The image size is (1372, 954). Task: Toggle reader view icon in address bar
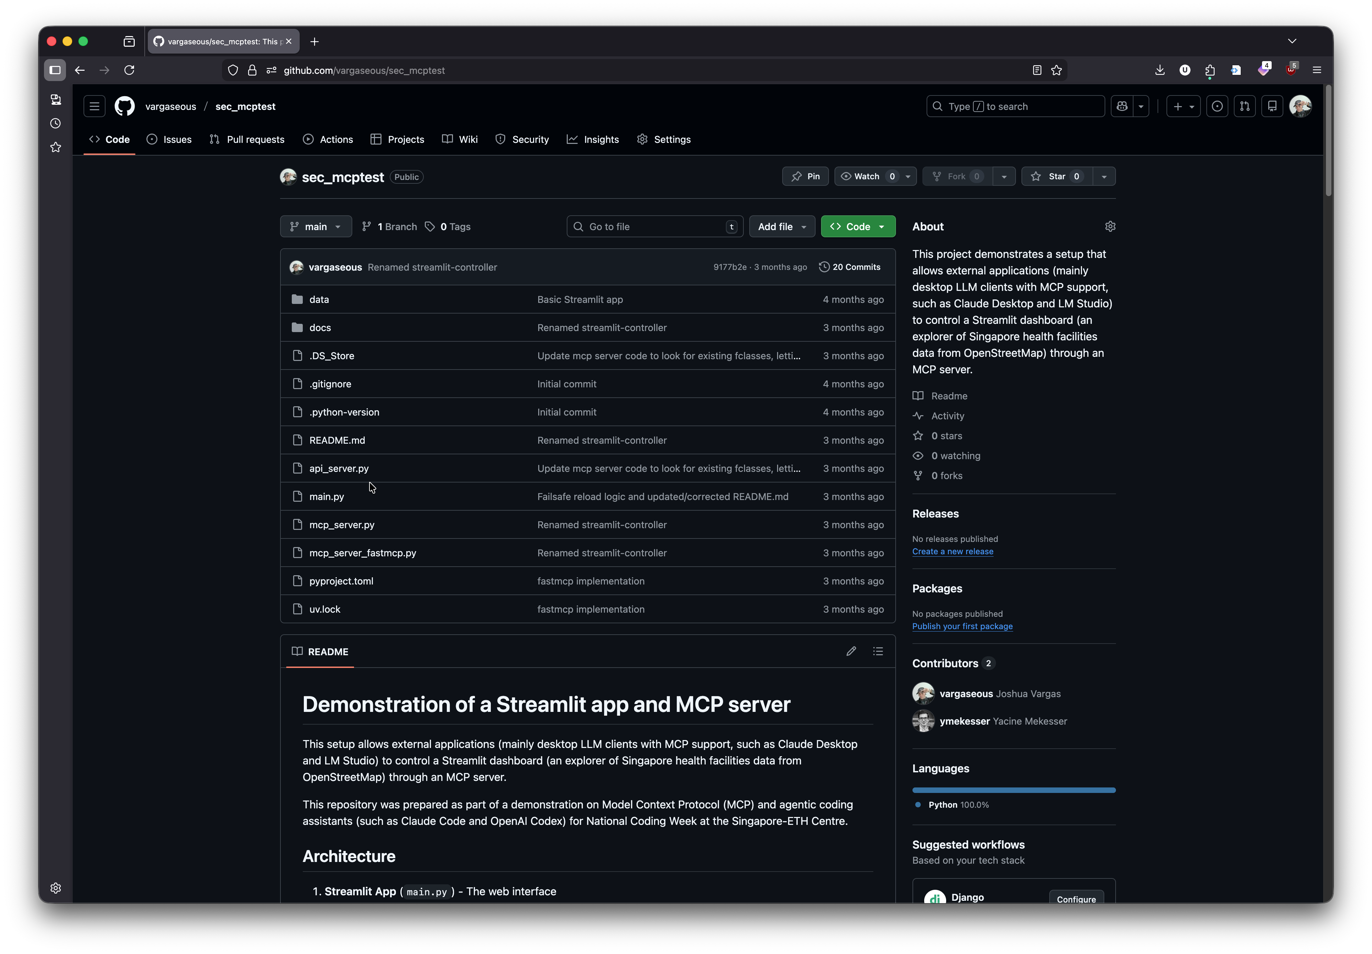[x=1037, y=70]
